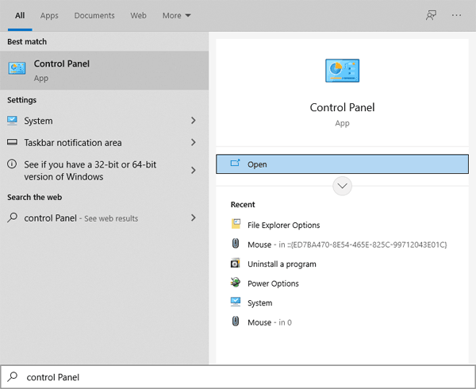Open 'control Panel - See web results'
Viewport: 476px width, 389px height.
point(104,218)
